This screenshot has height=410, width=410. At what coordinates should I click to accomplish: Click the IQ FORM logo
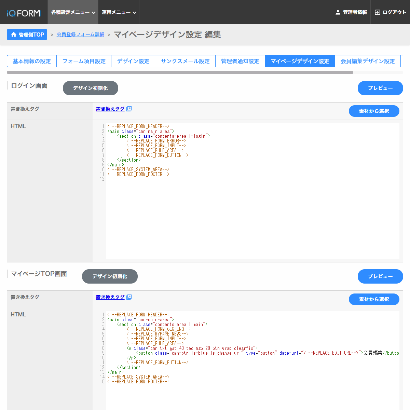[x=22, y=12]
